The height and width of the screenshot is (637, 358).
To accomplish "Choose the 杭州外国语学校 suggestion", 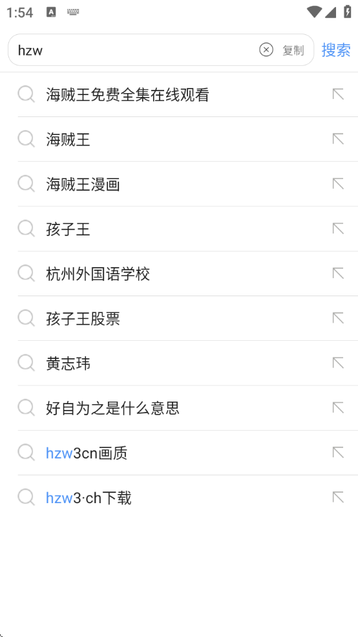I will [x=179, y=274].
